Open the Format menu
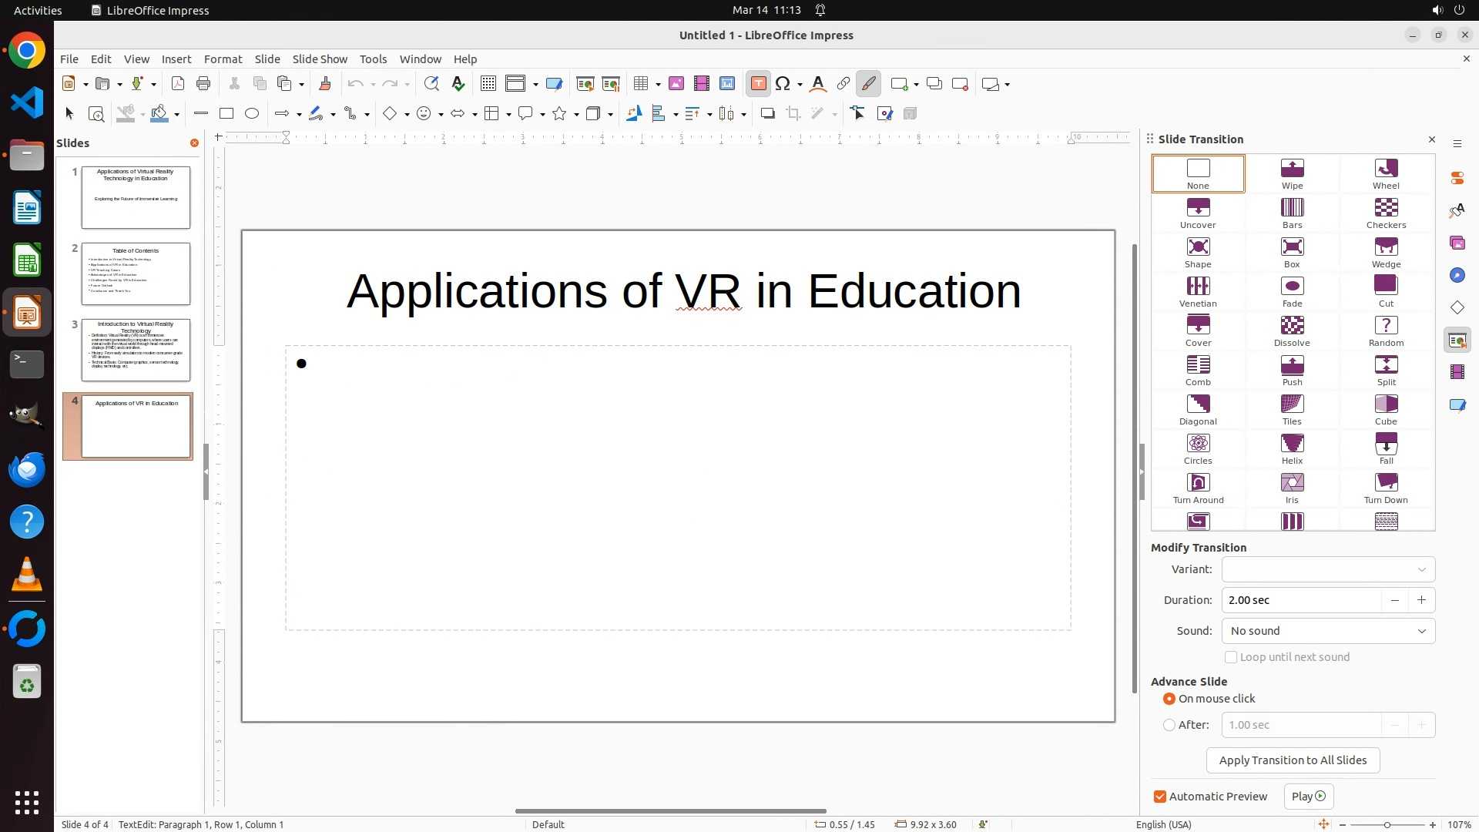Screen dimensions: 1479x832 [x=223, y=59]
